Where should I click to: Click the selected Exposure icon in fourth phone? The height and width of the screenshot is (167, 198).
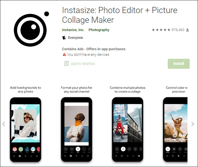click(168, 149)
